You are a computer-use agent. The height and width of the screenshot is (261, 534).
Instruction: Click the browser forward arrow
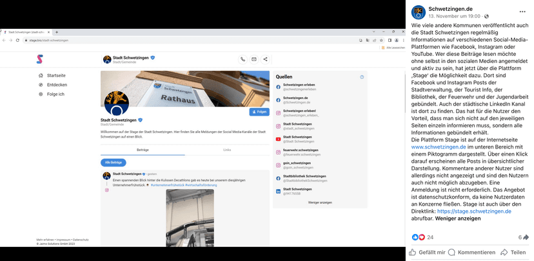tap(10, 40)
